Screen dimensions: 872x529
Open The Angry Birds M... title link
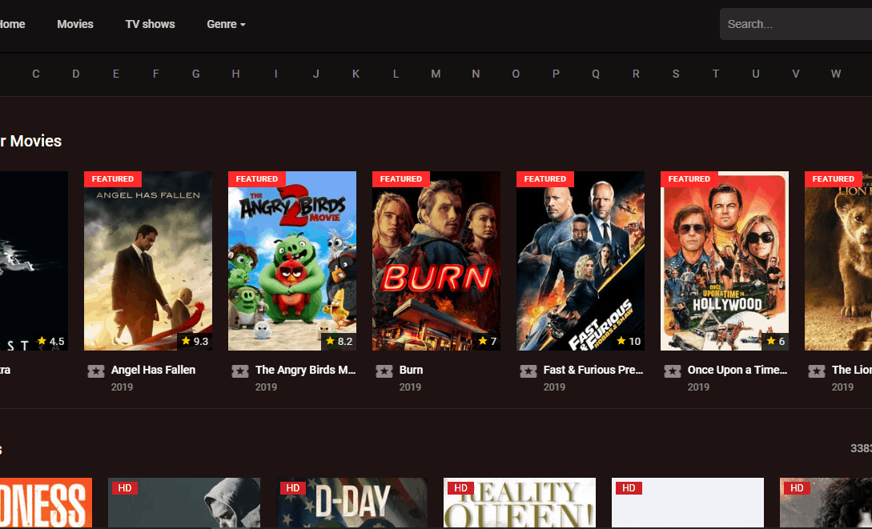305,370
